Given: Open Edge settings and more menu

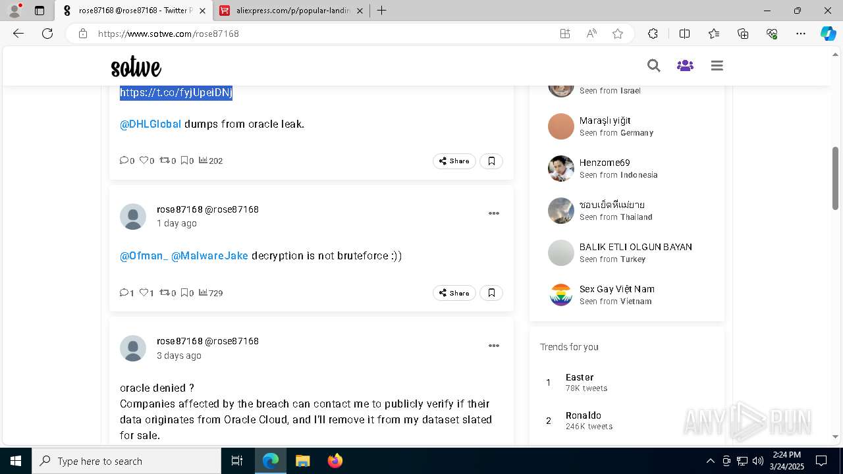Looking at the screenshot, I should (x=801, y=34).
